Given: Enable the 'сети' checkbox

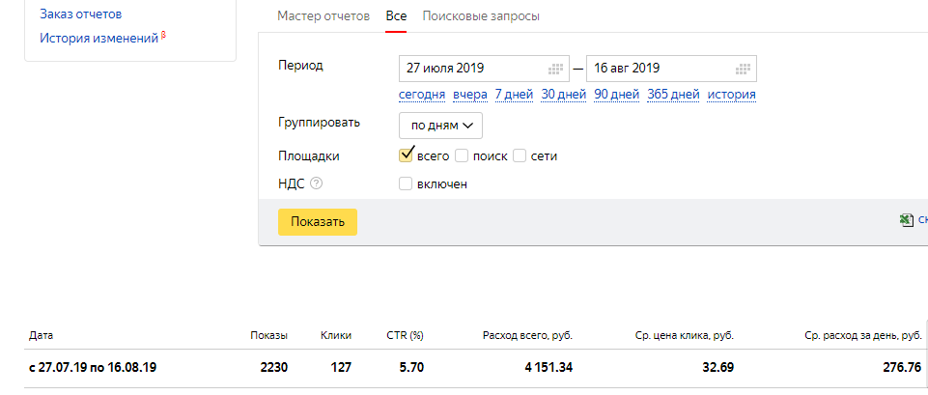Looking at the screenshot, I should point(520,155).
